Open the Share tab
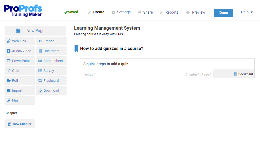260x144 pixels. [x=145, y=12]
